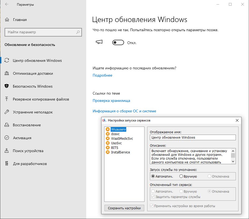Screen dimensions: 249x219
Task: Click the Восстановление icon
Action: (x=7, y=125)
